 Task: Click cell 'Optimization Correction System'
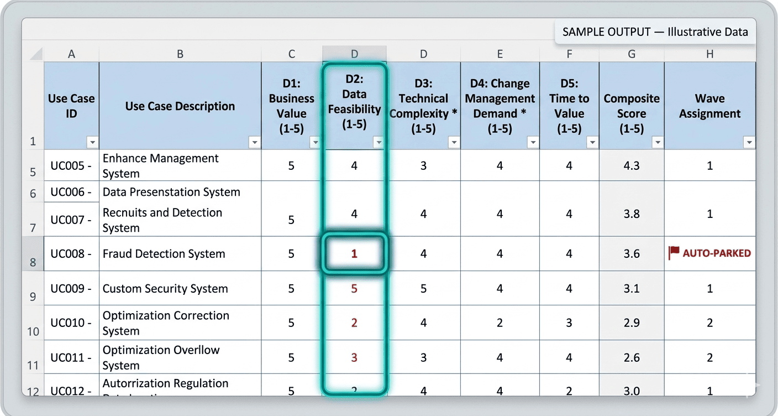(180, 323)
